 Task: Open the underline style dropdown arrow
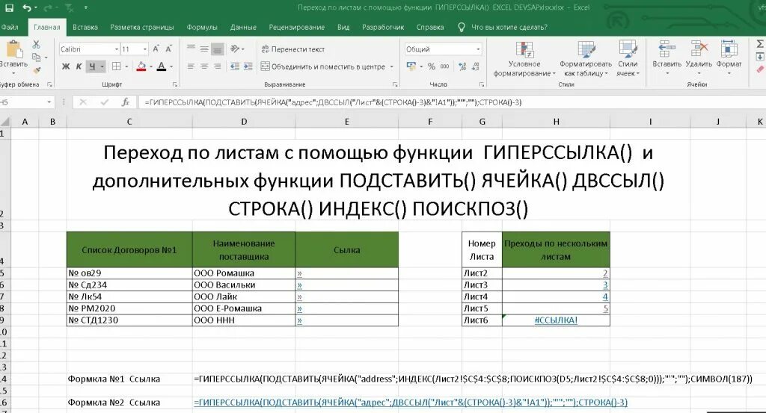(x=102, y=66)
